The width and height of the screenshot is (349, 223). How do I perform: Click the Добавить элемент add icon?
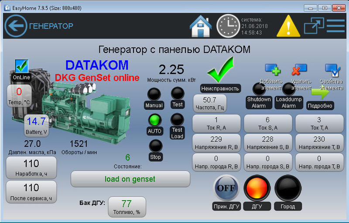273,70
